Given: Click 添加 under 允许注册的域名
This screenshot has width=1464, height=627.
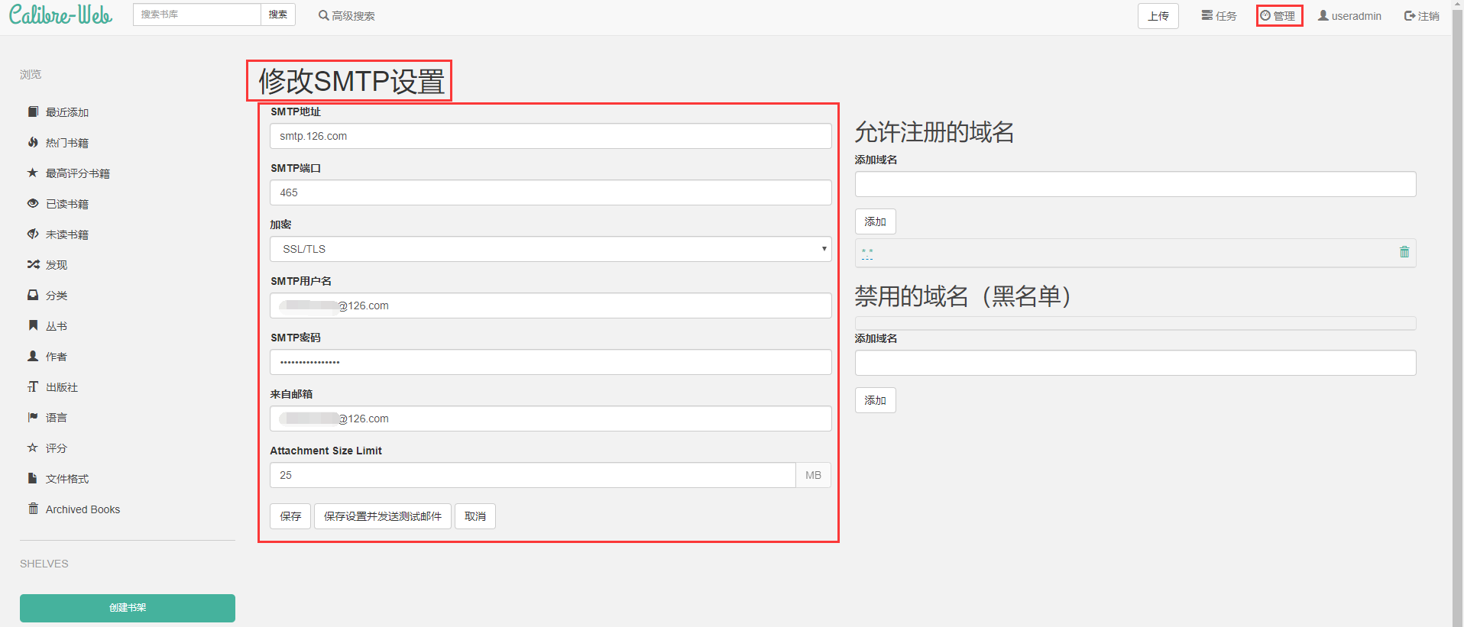Looking at the screenshot, I should coord(876,221).
